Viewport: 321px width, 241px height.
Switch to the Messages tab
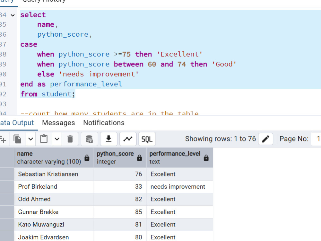[58, 123]
